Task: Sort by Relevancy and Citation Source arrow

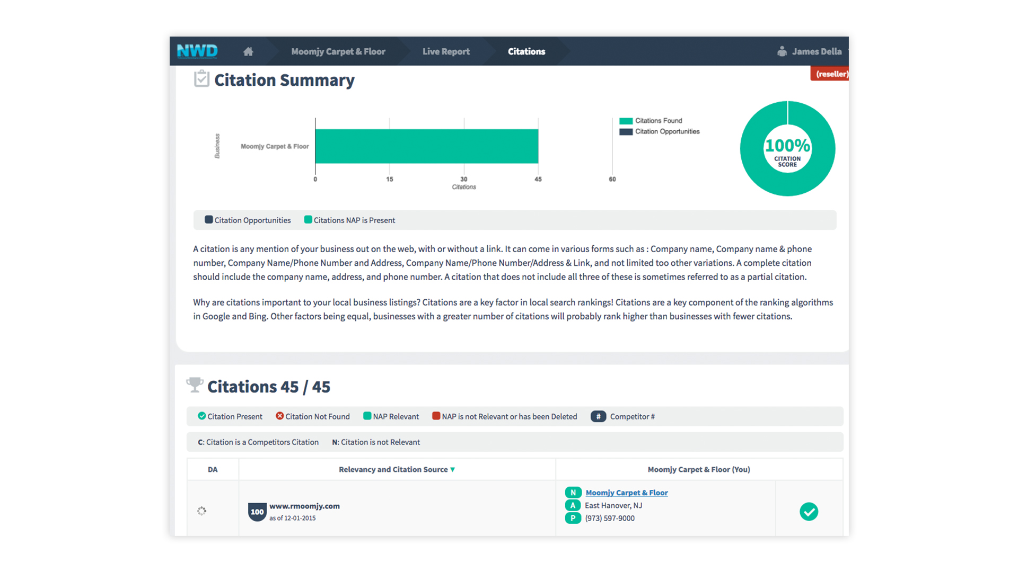Action: (452, 470)
